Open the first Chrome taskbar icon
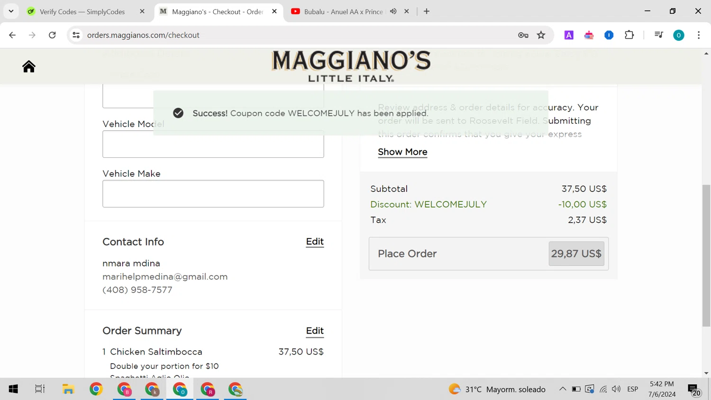Image resolution: width=711 pixels, height=400 pixels. click(96, 389)
